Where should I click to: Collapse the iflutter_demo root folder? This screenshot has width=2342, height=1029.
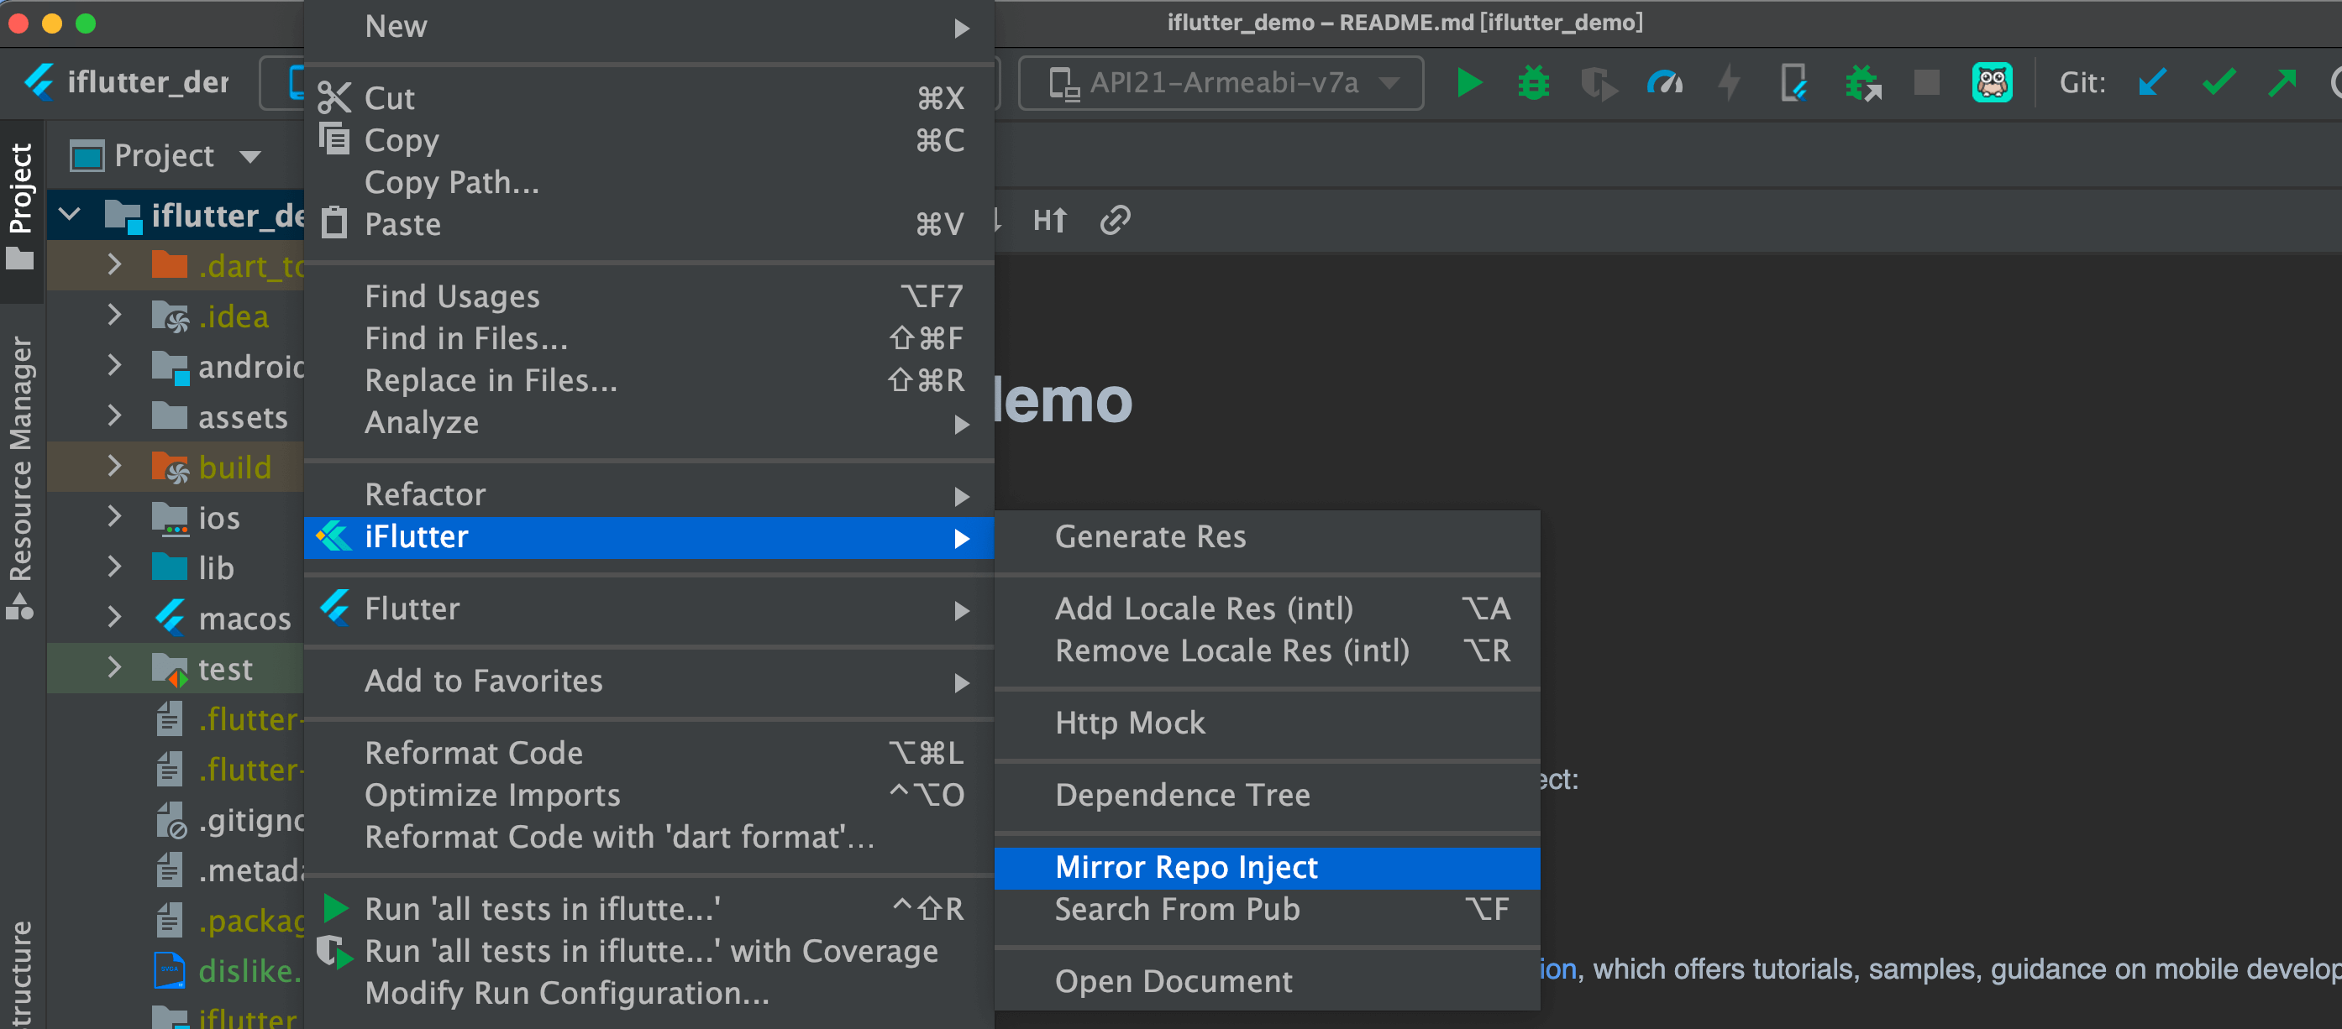tap(69, 215)
